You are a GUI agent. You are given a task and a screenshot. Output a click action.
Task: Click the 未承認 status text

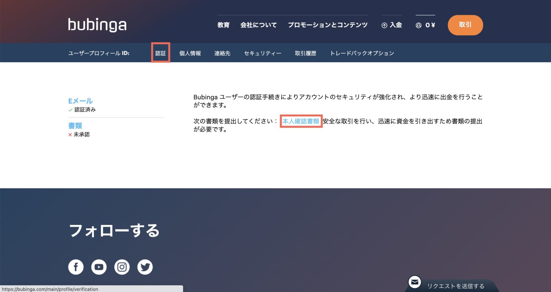(x=82, y=134)
